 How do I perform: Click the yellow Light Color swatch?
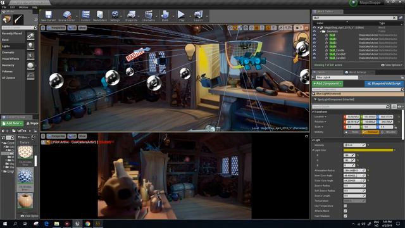[x=368, y=150]
